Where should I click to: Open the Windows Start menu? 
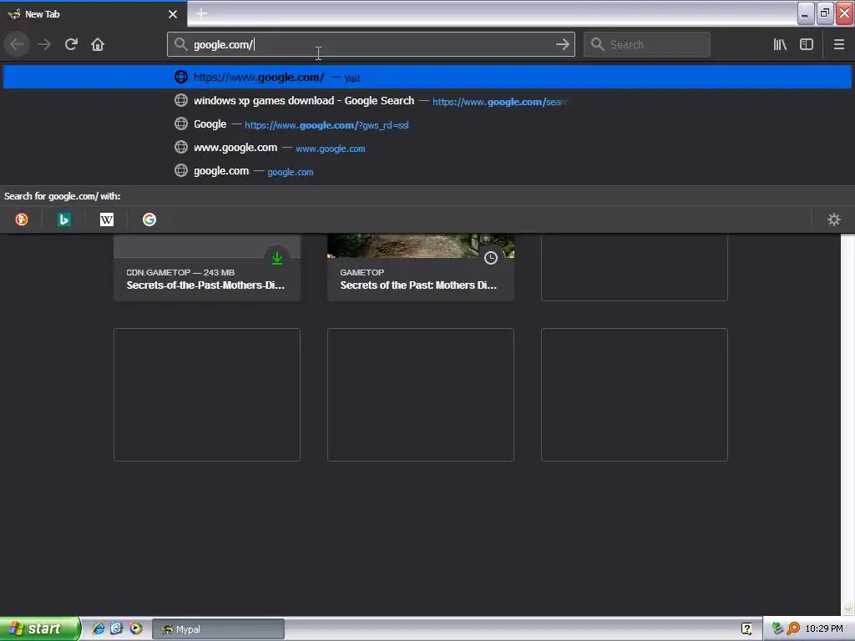39,628
